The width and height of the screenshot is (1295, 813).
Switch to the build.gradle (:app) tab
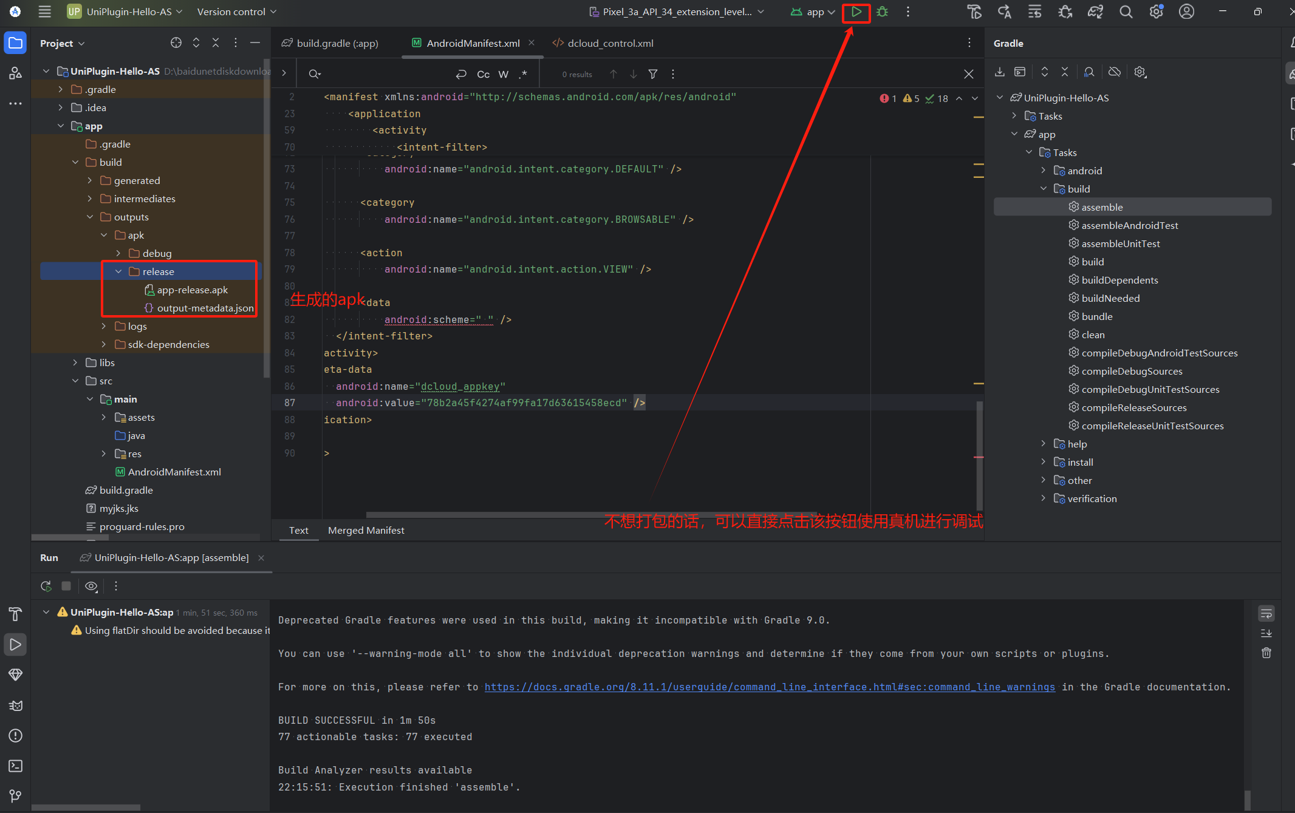pyautogui.click(x=330, y=43)
